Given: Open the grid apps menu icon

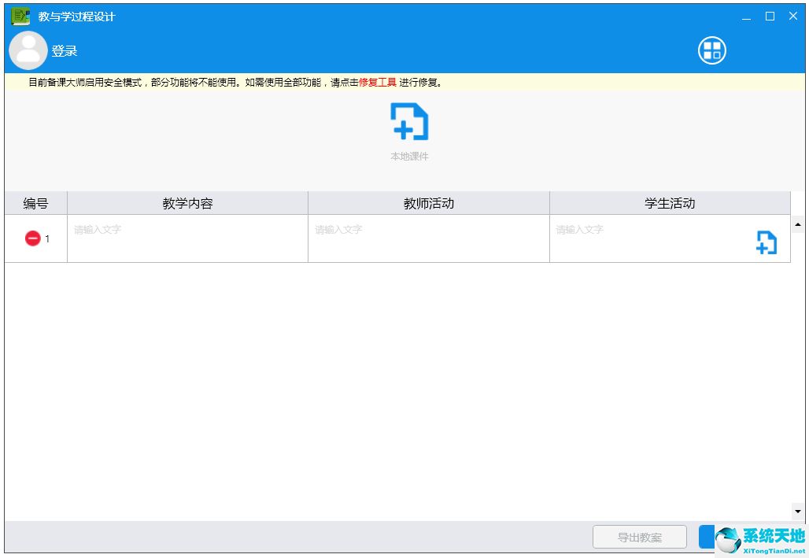Looking at the screenshot, I should point(711,51).
